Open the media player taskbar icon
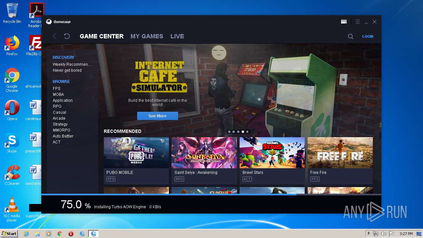This screenshot has width=423, height=238. click(x=49, y=234)
